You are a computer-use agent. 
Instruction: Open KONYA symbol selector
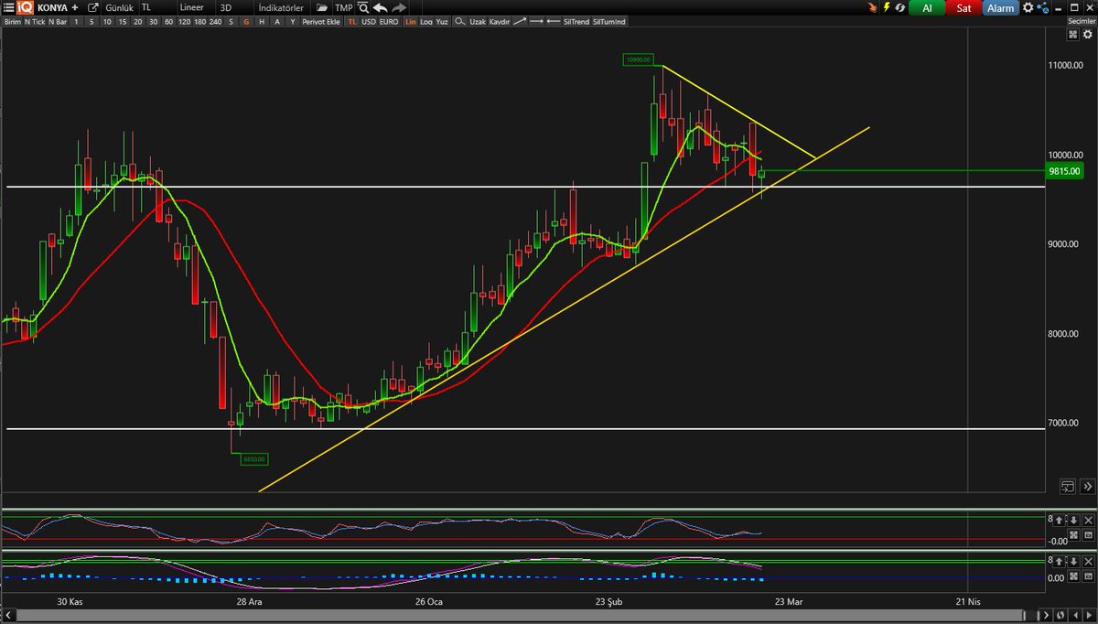pyautogui.click(x=51, y=7)
